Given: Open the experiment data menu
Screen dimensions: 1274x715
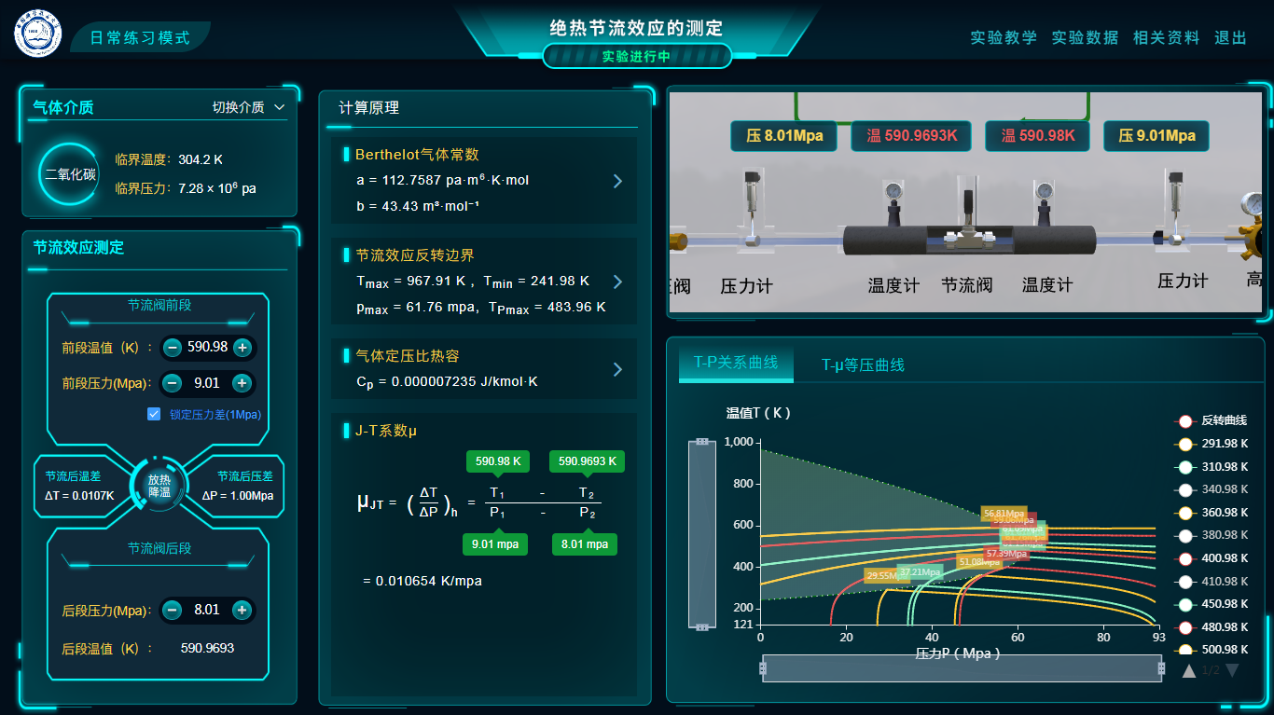Looking at the screenshot, I should [1085, 38].
